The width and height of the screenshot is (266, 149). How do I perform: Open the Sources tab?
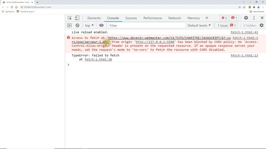(131, 18)
